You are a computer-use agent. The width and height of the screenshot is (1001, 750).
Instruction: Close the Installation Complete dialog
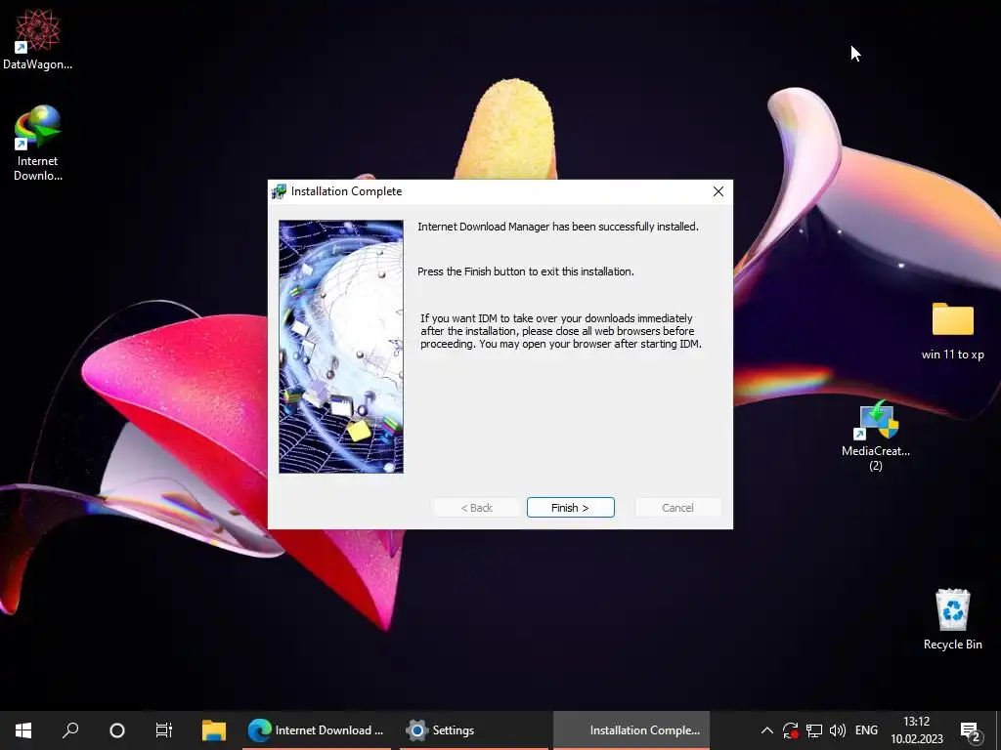(718, 191)
